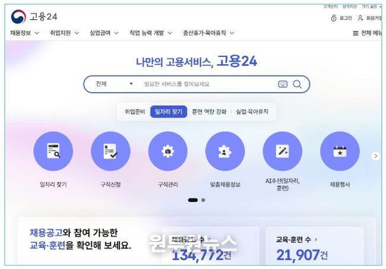The width and height of the screenshot is (386, 269).
Task: Open the AI추천 magic wand circle icon
Action: [282, 151]
